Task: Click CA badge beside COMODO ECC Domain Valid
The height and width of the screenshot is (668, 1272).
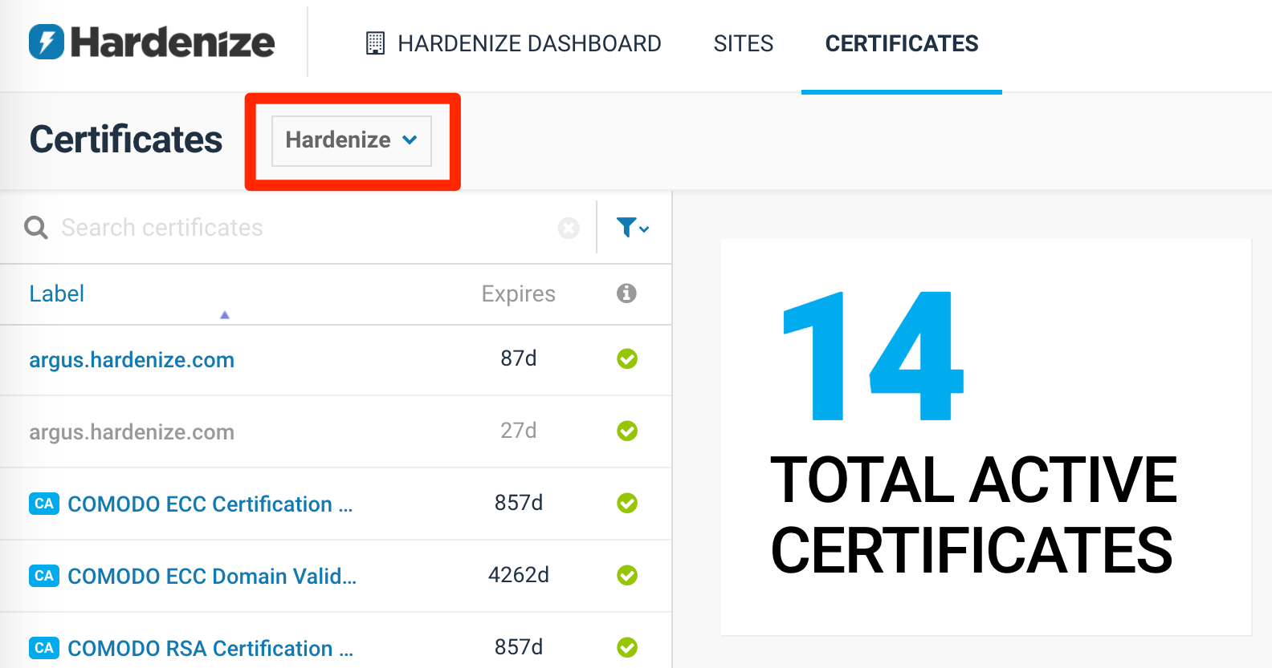Action: pyautogui.click(x=44, y=576)
